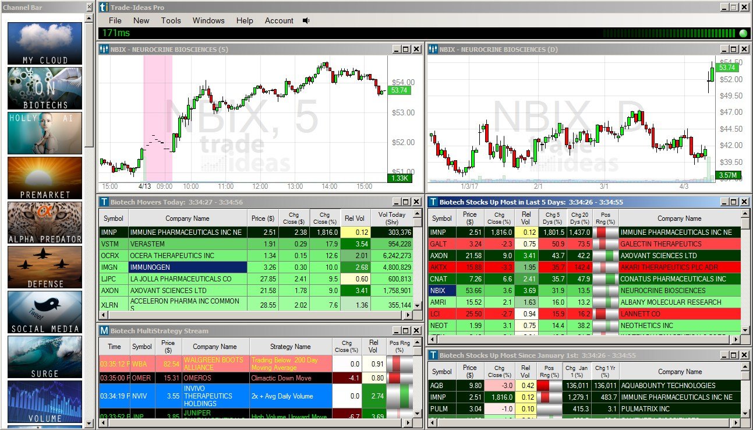Screen dimensions: 753x430
Task: Open the Windows menu
Action: click(x=208, y=20)
